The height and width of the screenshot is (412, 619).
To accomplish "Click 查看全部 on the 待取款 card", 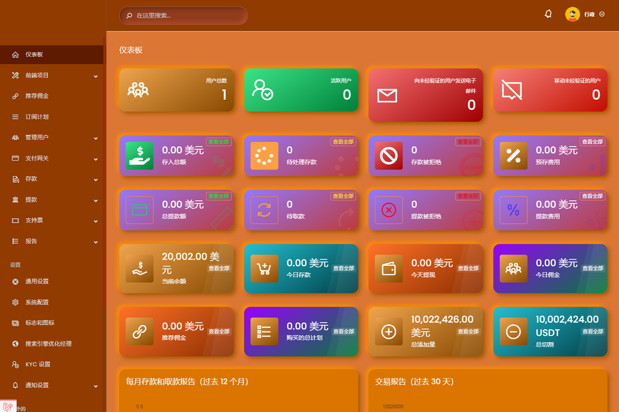I will 343,196.
